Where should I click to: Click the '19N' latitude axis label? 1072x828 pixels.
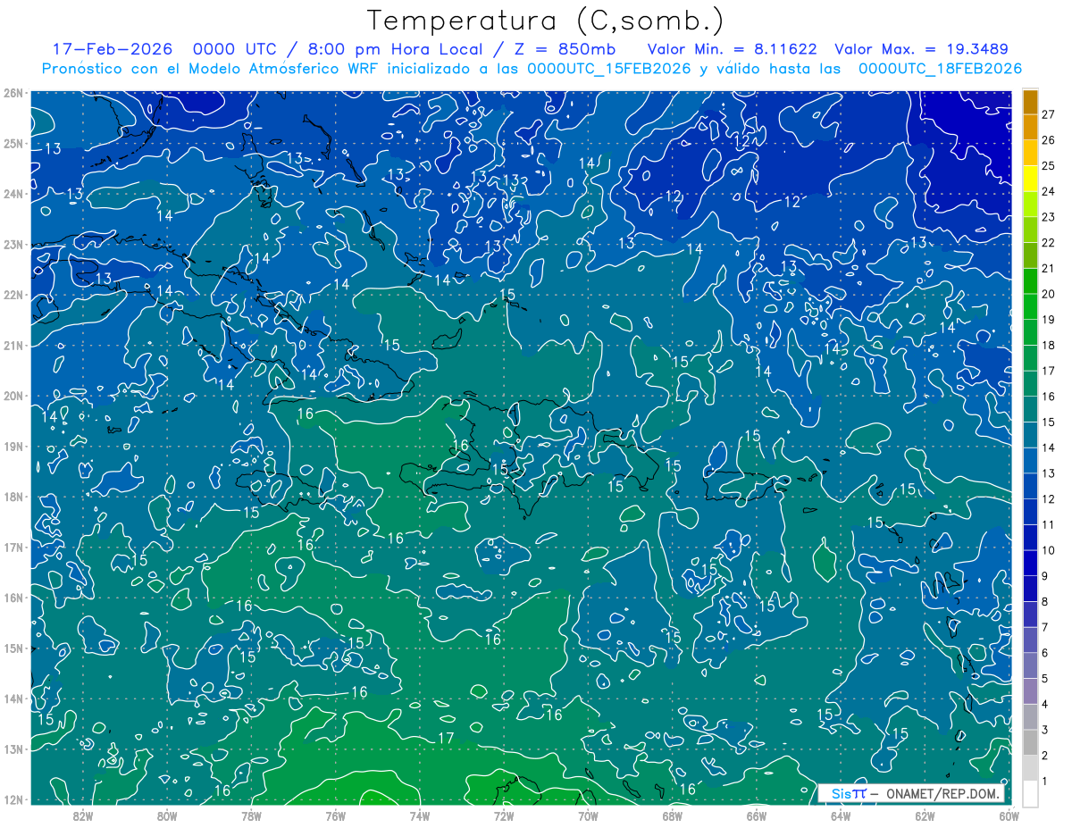coord(13,446)
